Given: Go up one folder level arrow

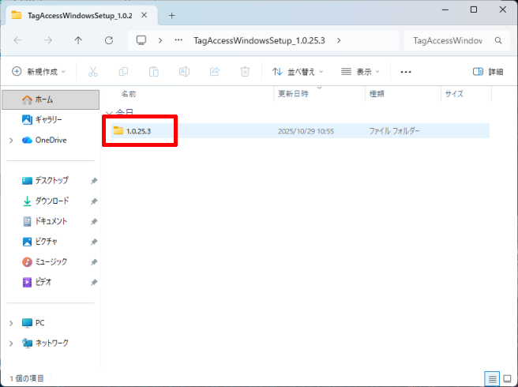Looking at the screenshot, I should tap(78, 40).
